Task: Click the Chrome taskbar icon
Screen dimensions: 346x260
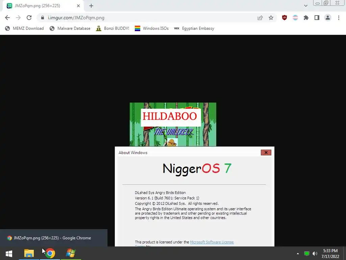Action: coord(50,253)
